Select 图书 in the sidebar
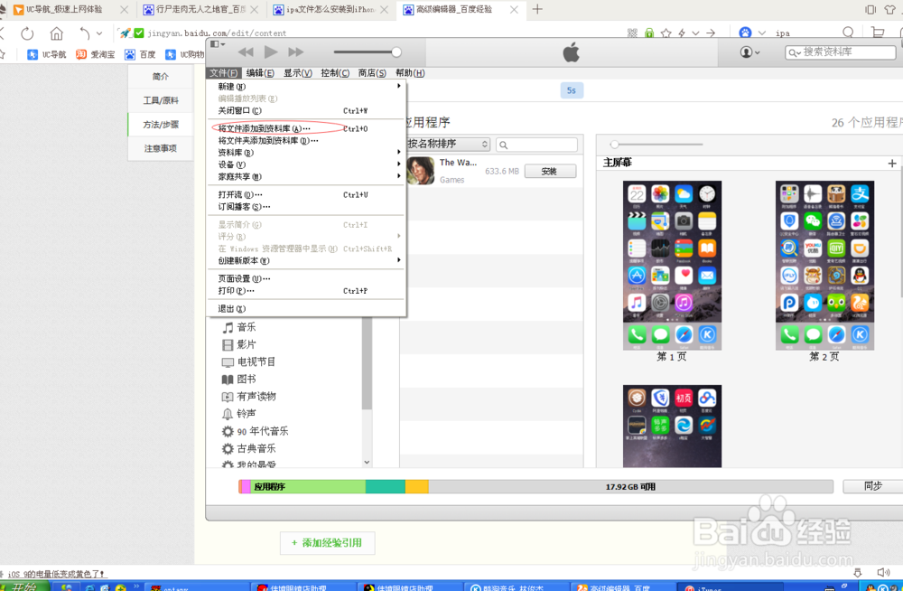This screenshot has width=903, height=591. [x=239, y=380]
